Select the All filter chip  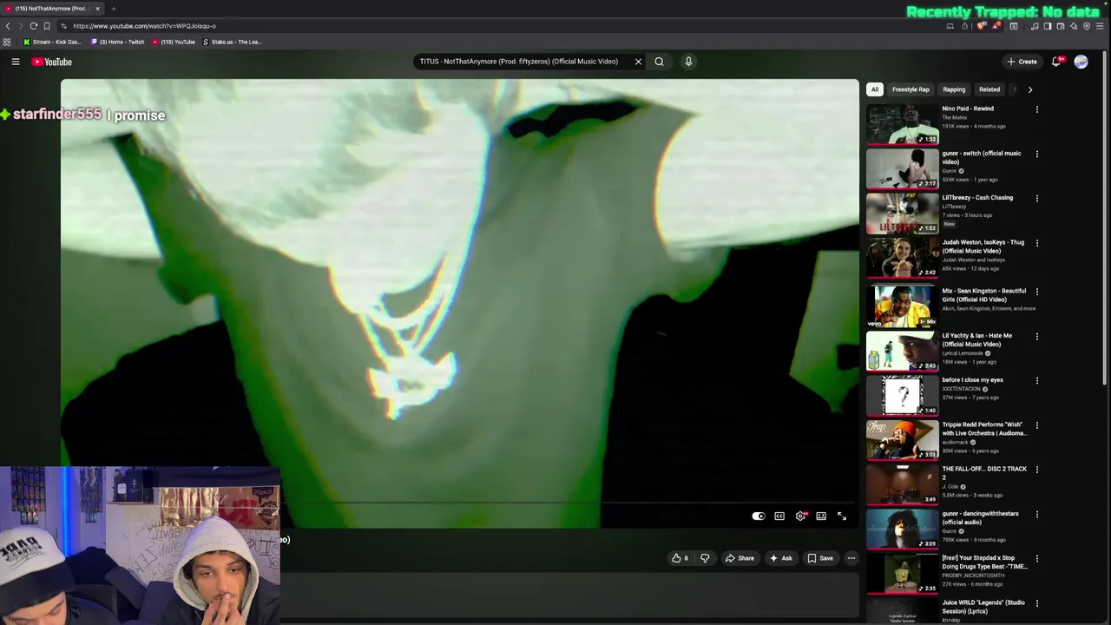point(875,89)
